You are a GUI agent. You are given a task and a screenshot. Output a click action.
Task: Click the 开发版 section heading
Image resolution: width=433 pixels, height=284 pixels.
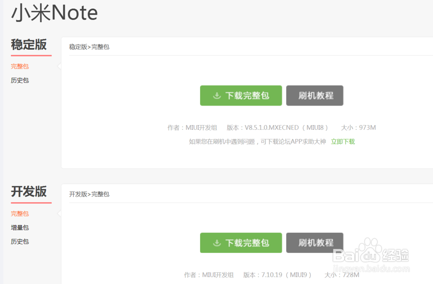point(29,192)
